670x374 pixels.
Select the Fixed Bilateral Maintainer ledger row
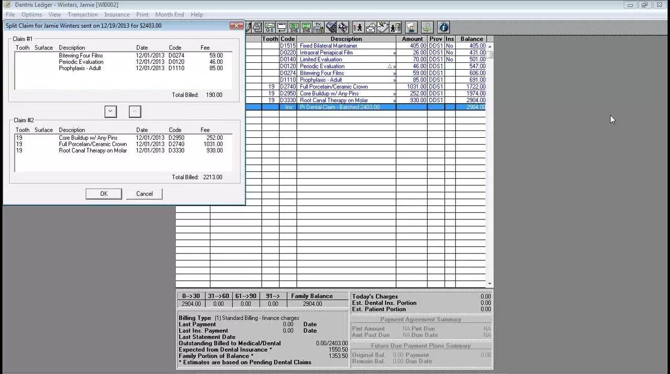click(365, 46)
